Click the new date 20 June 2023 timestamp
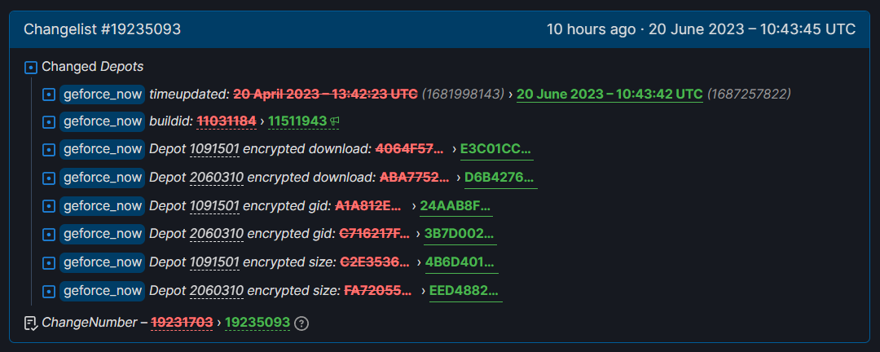880x352 pixels. click(609, 94)
